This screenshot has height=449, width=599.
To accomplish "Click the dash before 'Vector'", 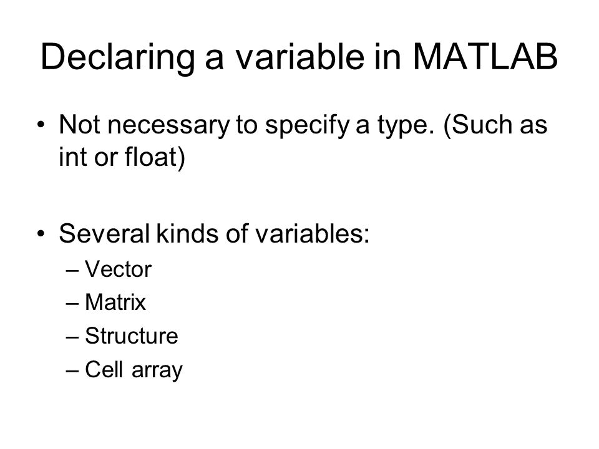I will click(x=72, y=270).
